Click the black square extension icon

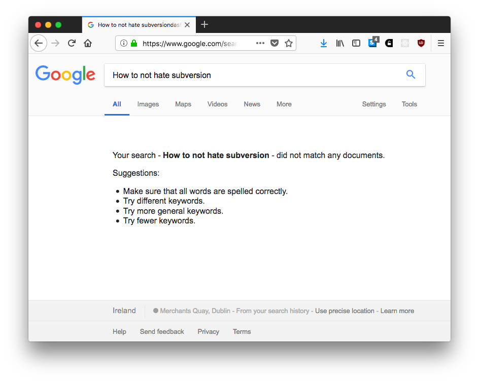pos(389,44)
